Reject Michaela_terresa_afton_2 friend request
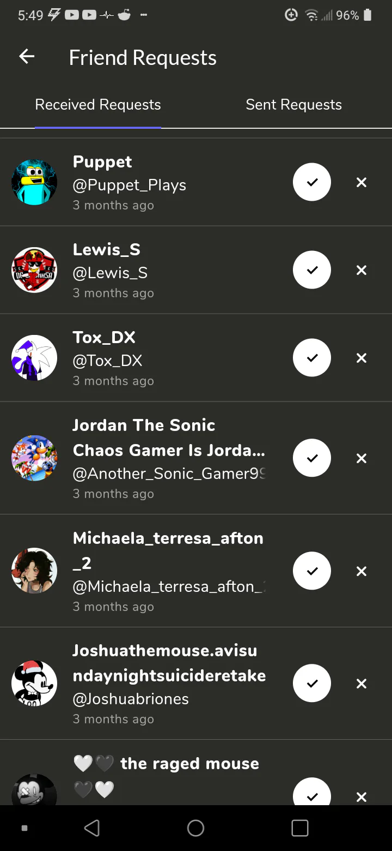This screenshot has width=392, height=851. coord(362,571)
